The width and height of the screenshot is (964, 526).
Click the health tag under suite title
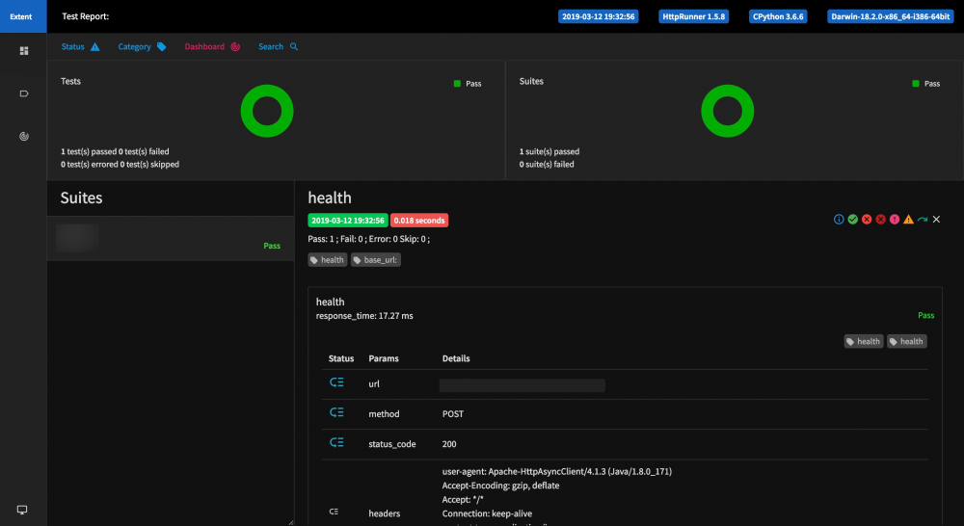click(327, 260)
